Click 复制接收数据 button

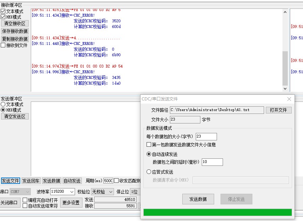15,39
